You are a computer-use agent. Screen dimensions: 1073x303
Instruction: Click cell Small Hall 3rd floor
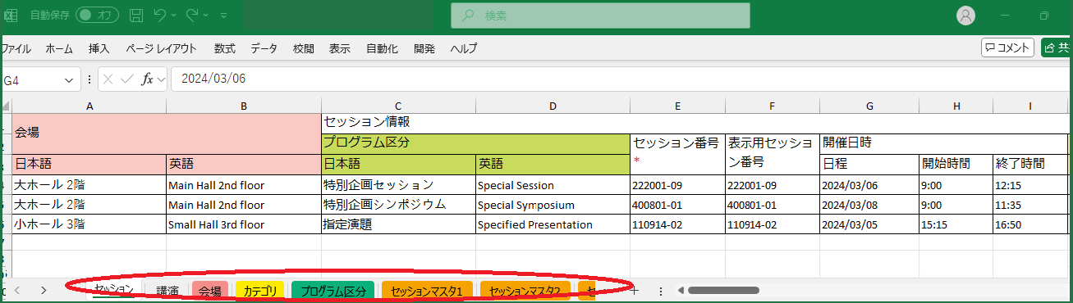[x=243, y=224]
